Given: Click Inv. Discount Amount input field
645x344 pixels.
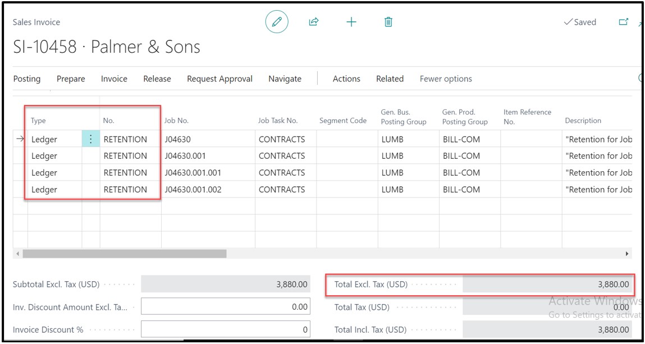Looking at the screenshot, I should click(226, 307).
